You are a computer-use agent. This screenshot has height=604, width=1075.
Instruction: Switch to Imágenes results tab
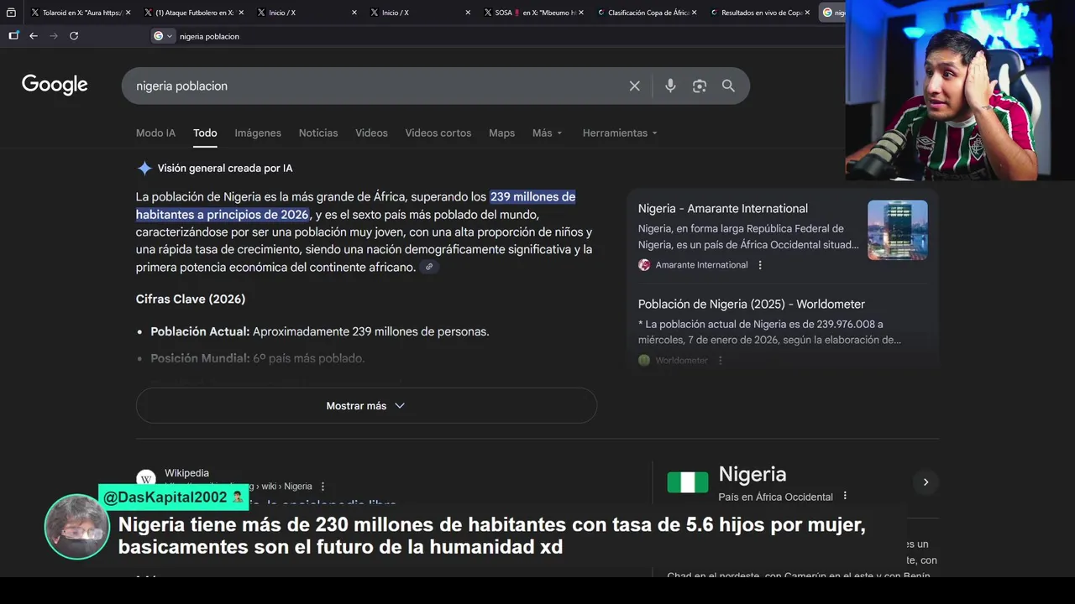(258, 133)
